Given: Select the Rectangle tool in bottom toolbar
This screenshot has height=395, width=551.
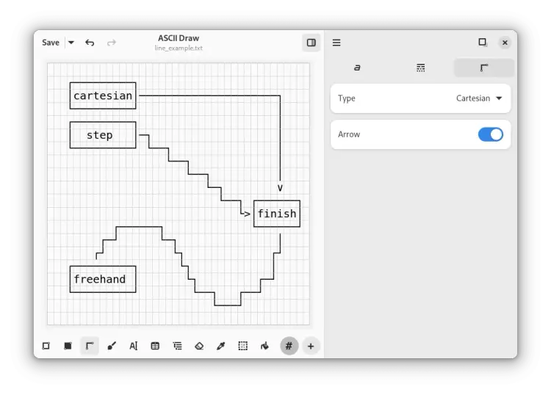Looking at the screenshot, I should point(46,346).
